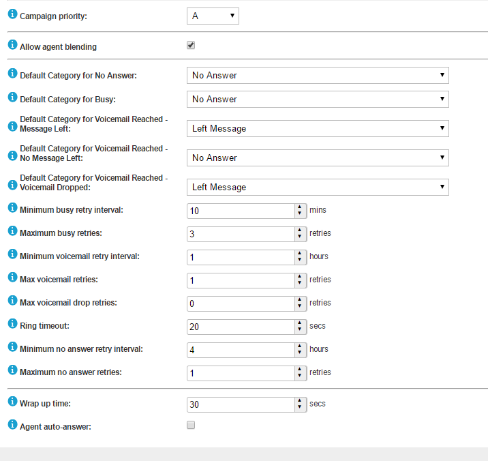Click info icon for Minimum busy retry interval
488x461 pixels.
pyautogui.click(x=12, y=208)
